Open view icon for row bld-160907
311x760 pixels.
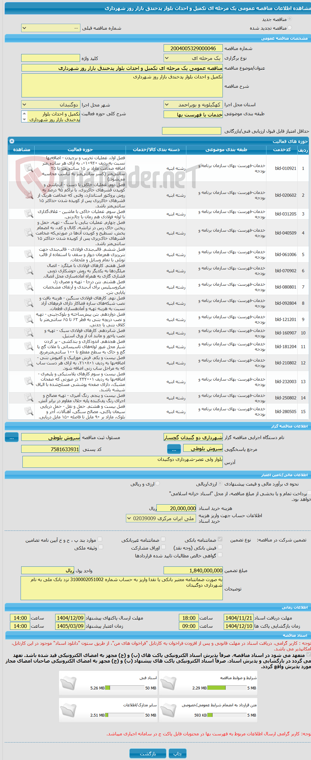[x=29, y=333]
